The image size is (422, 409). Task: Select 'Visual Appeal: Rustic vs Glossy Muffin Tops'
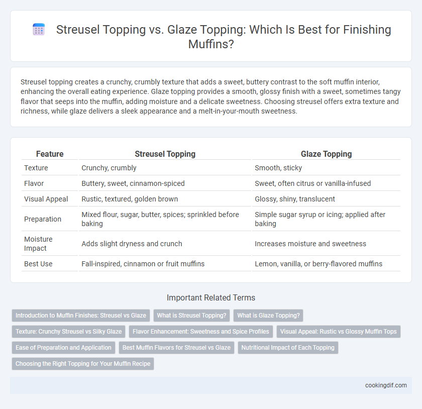pyautogui.click(x=339, y=332)
